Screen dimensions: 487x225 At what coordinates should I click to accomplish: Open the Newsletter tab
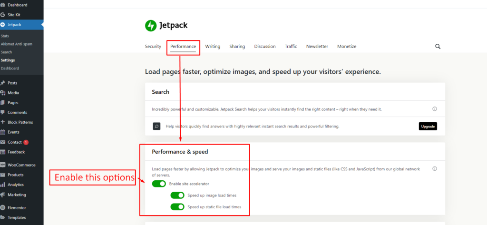pyautogui.click(x=317, y=46)
